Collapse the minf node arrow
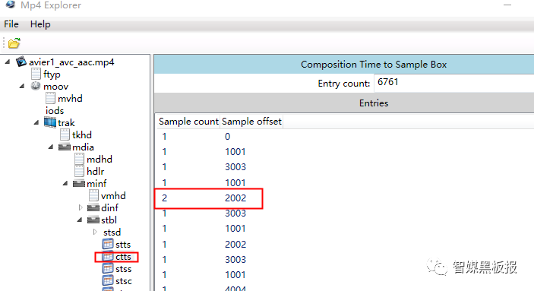This screenshot has width=534, height=291. point(65,183)
